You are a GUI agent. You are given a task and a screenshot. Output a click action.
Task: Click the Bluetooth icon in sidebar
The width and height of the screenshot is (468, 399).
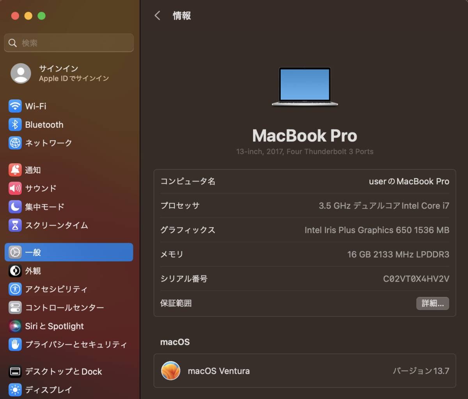[x=15, y=125]
